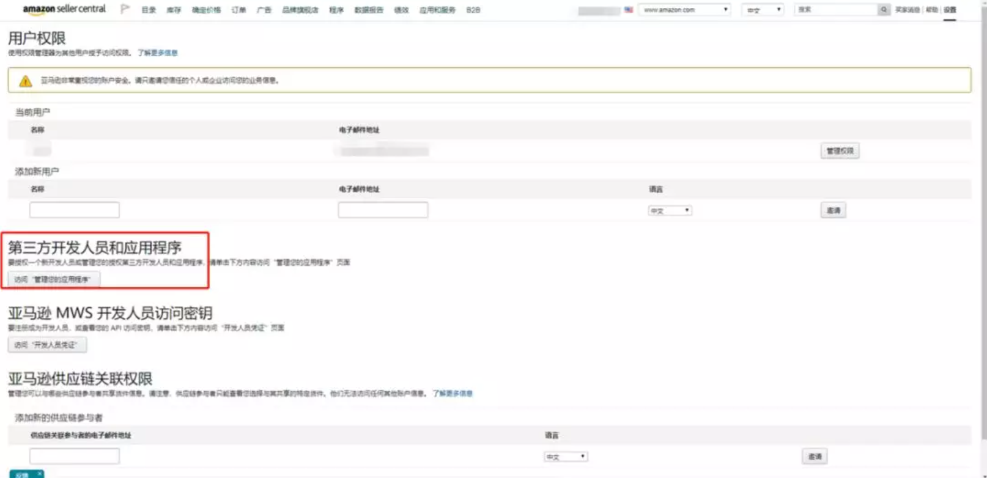Open the 广告 menu
The width and height of the screenshot is (987, 478).
point(264,10)
